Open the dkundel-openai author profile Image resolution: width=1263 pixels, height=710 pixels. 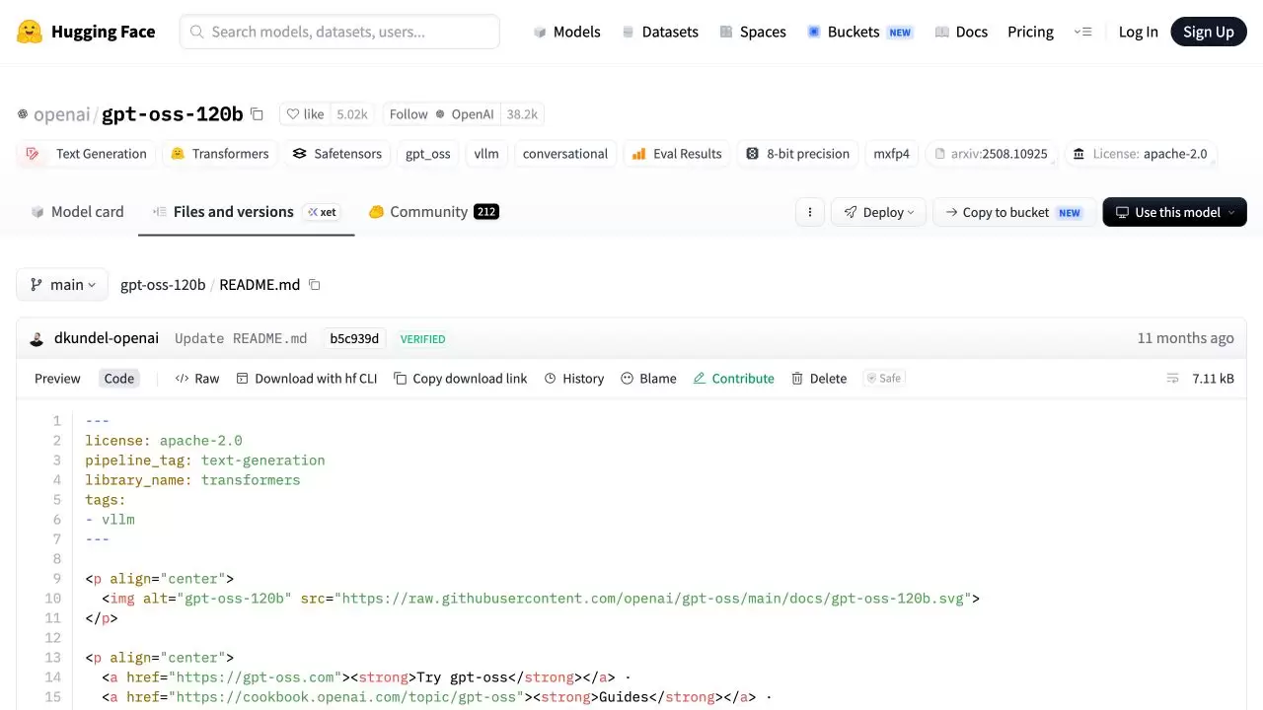[107, 338]
